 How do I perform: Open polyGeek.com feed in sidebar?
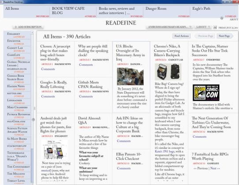coord(19,123)
